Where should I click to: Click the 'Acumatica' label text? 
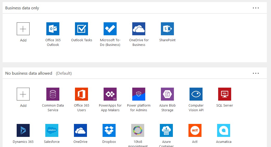[224, 142]
